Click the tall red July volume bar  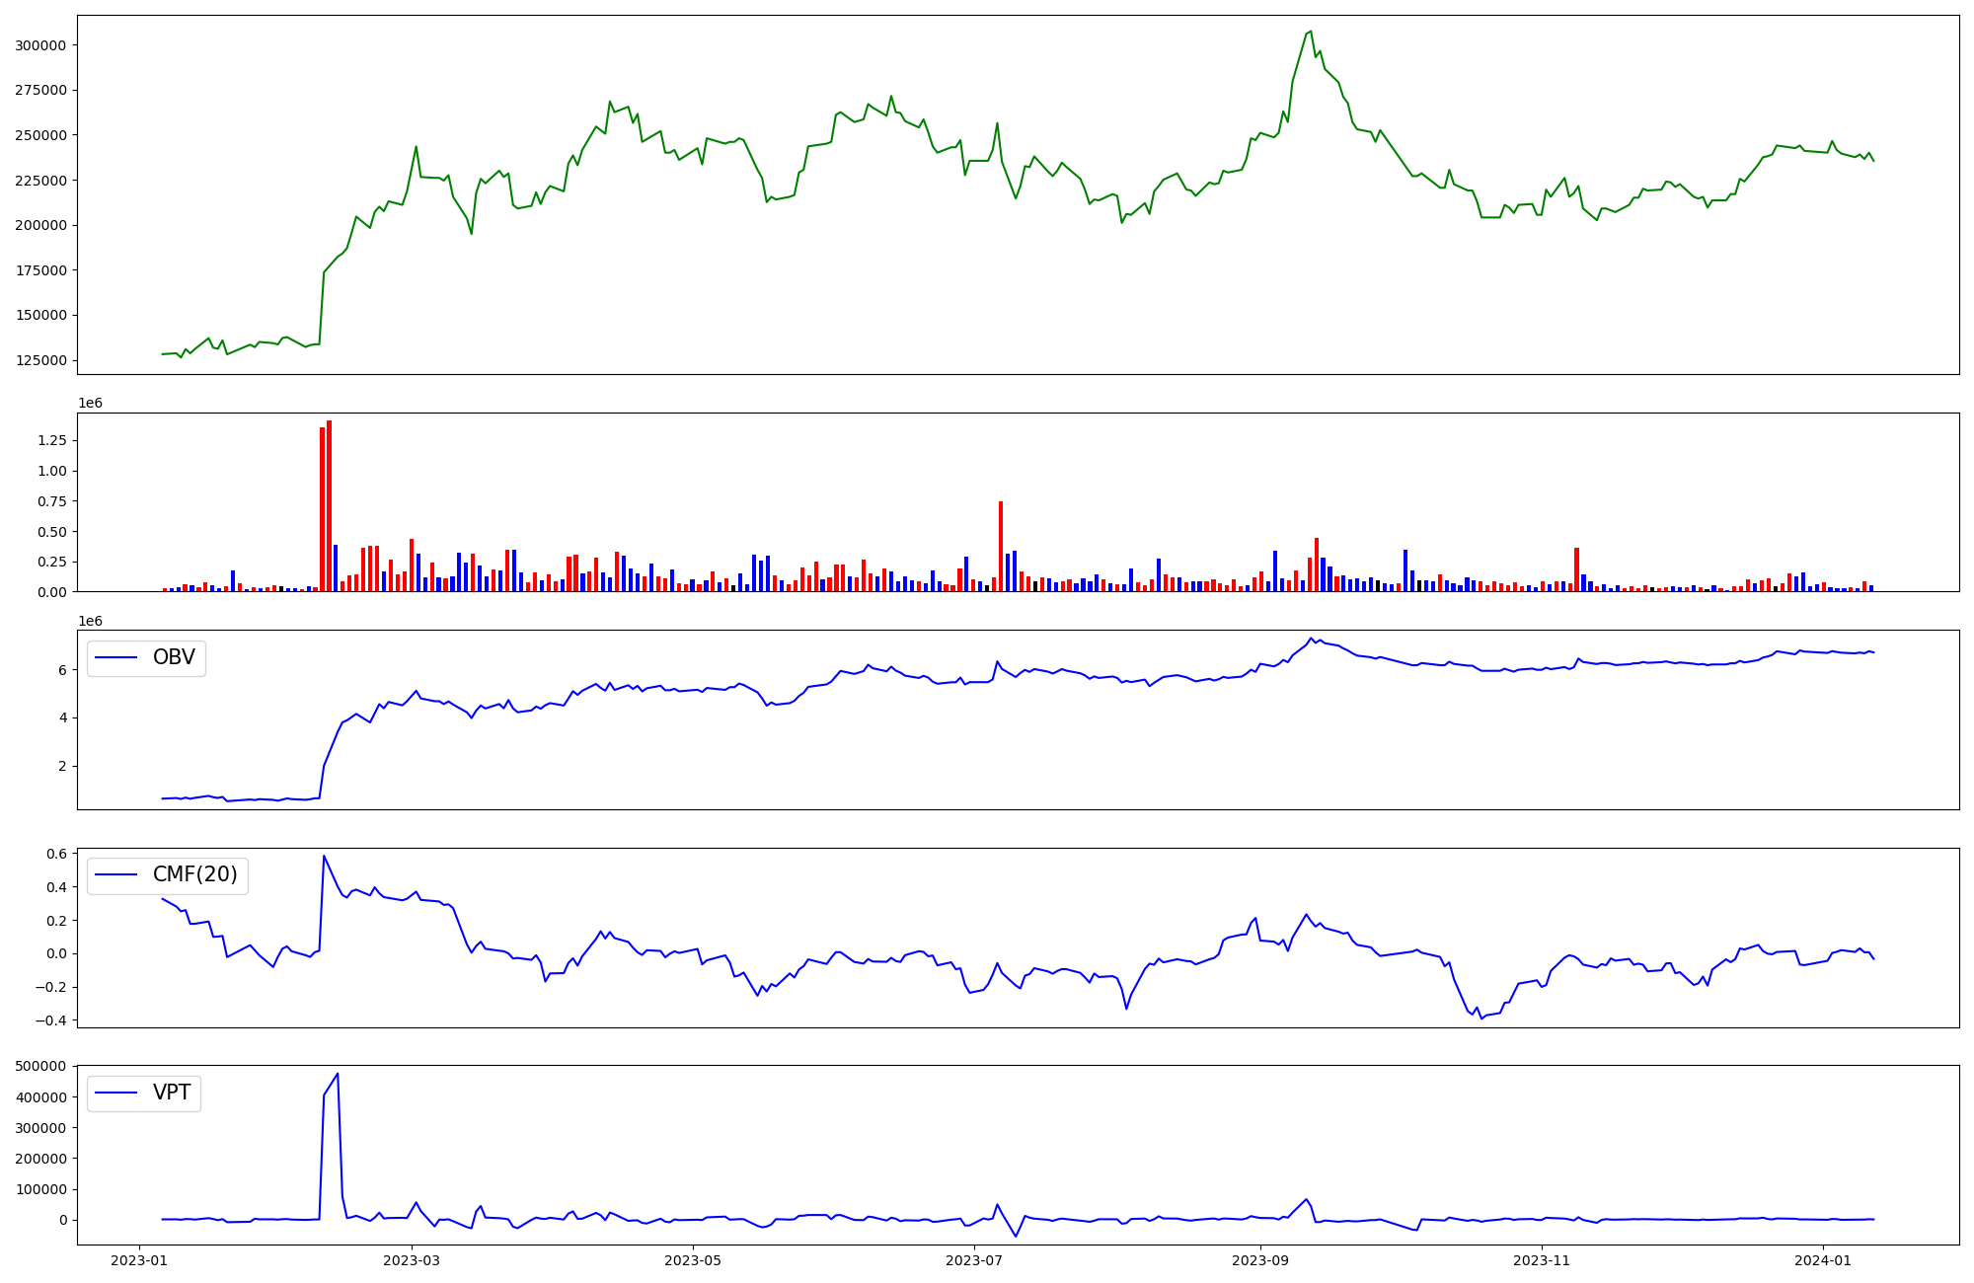tap(1001, 546)
